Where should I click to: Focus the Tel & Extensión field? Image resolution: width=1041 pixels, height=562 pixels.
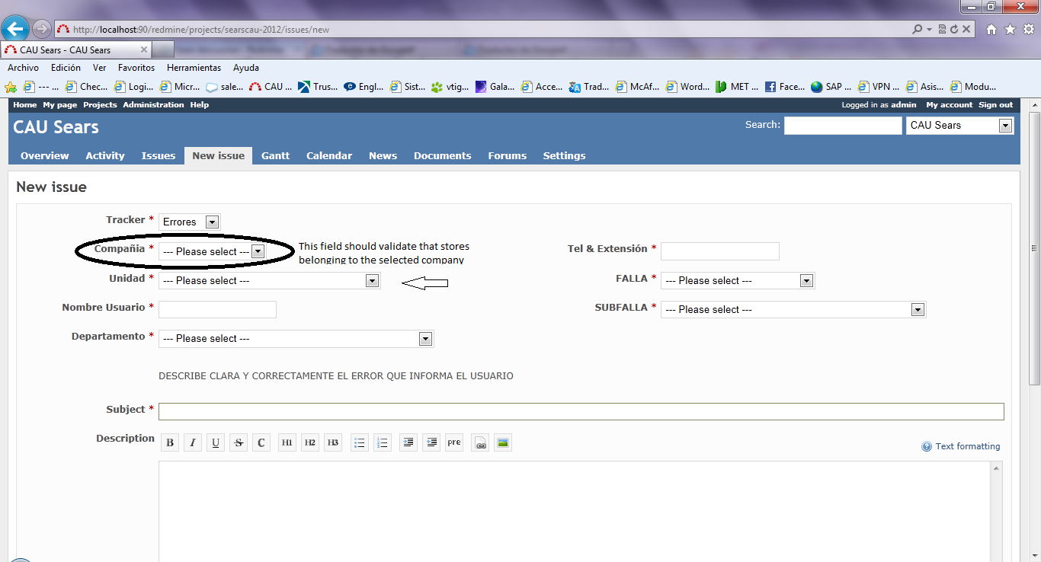coord(720,251)
